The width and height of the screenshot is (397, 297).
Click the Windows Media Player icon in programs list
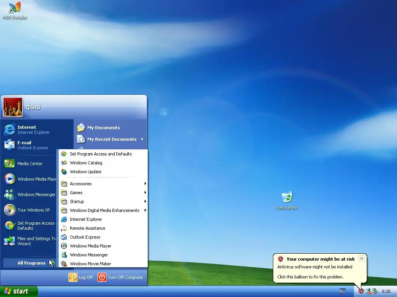click(64, 246)
